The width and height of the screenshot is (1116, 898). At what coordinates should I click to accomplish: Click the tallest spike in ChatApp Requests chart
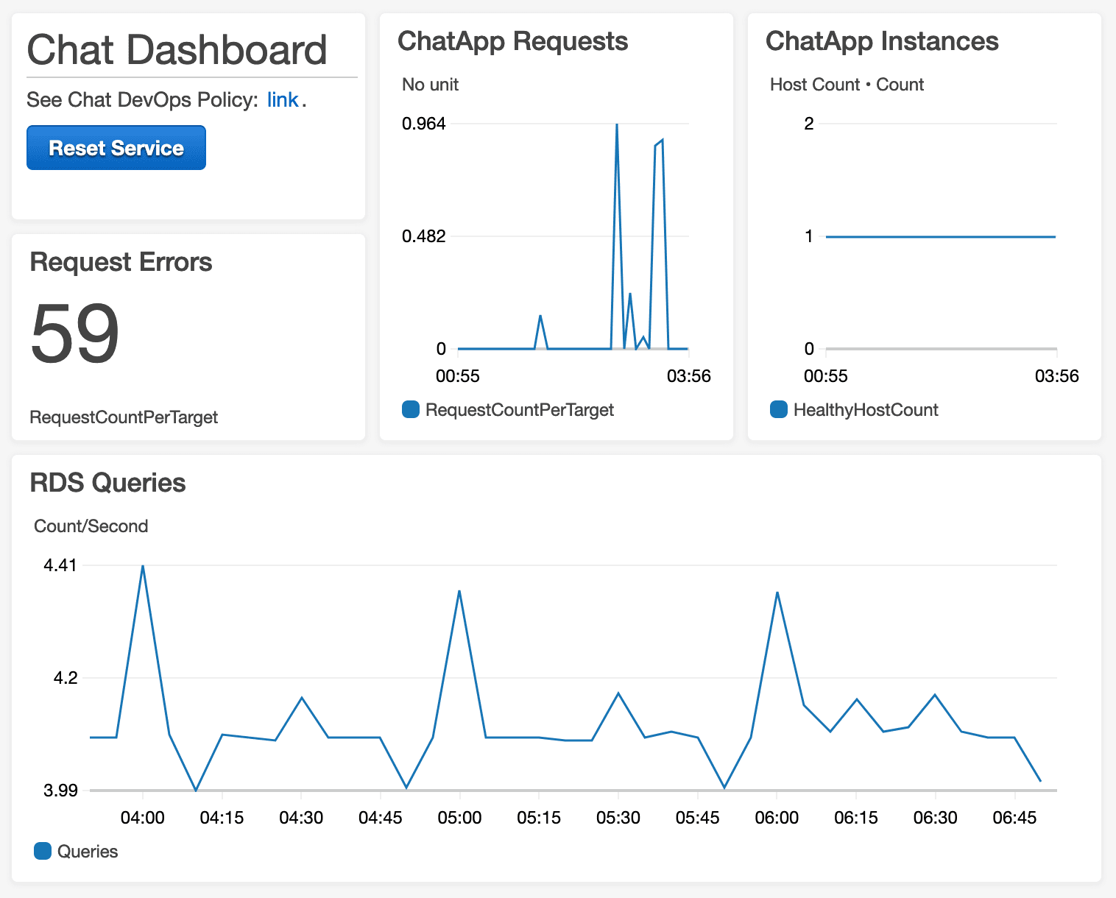pyautogui.click(x=616, y=126)
